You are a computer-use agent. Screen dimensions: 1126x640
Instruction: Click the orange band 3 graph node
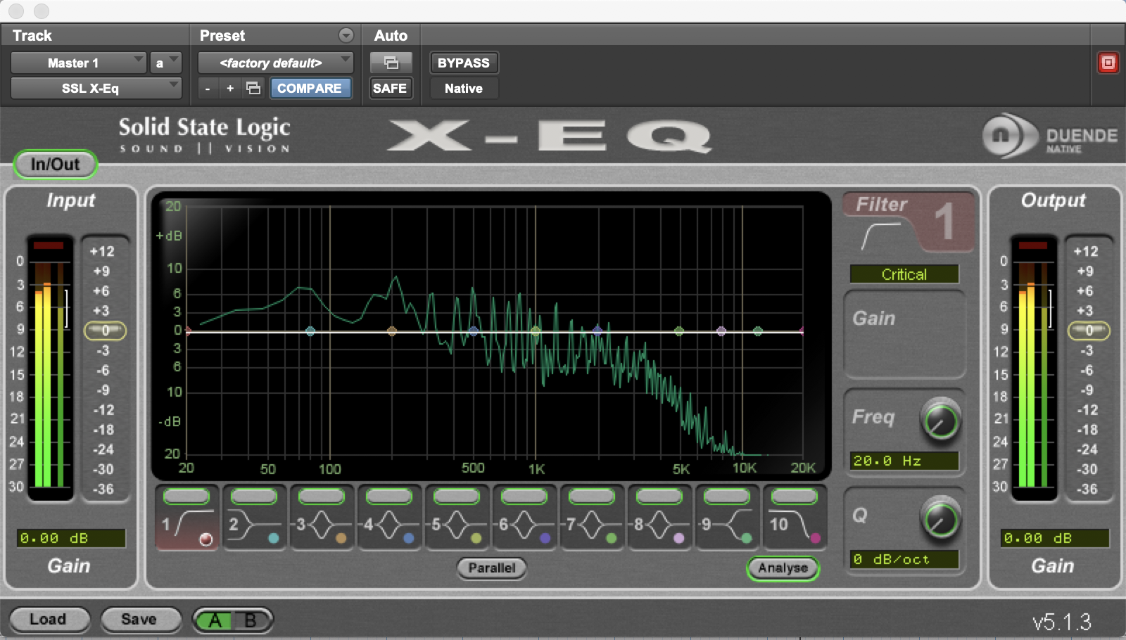point(392,331)
